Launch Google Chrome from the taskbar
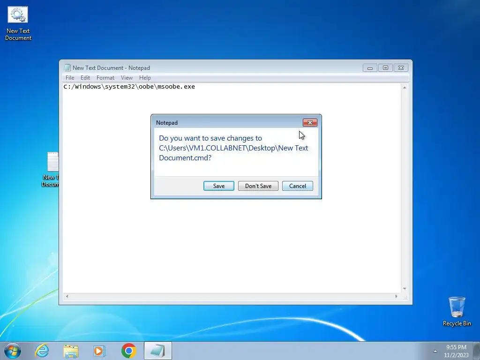The width and height of the screenshot is (480, 360). coord(128,351)
